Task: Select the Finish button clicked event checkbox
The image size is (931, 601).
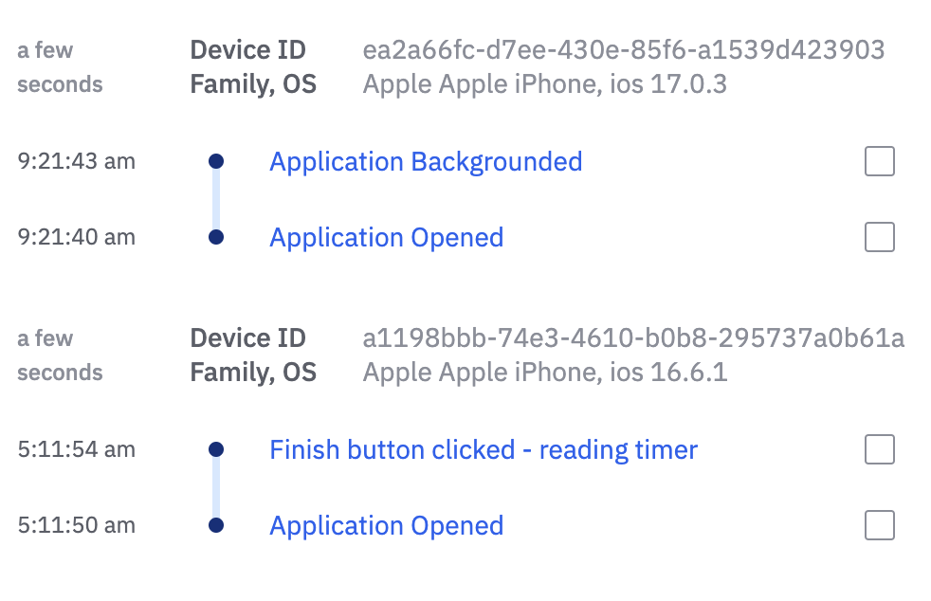Action: click(880, 449)
